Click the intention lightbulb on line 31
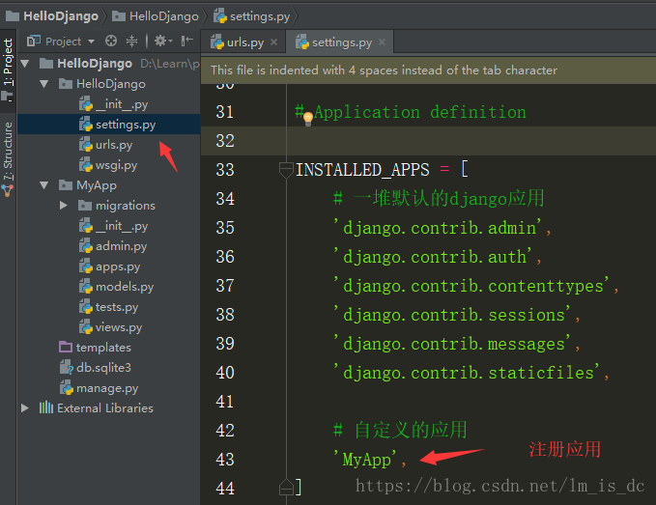 pos(308,119)
